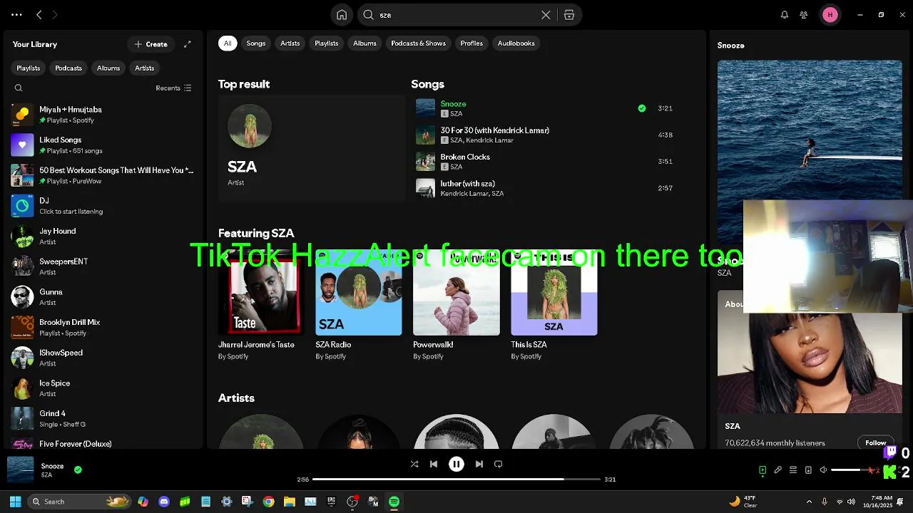Viewport: 913px width, 513px height.
Task: Open Brooklyn Drill Mix playlist
Action: pyautogui.click(x=103, y=328)
